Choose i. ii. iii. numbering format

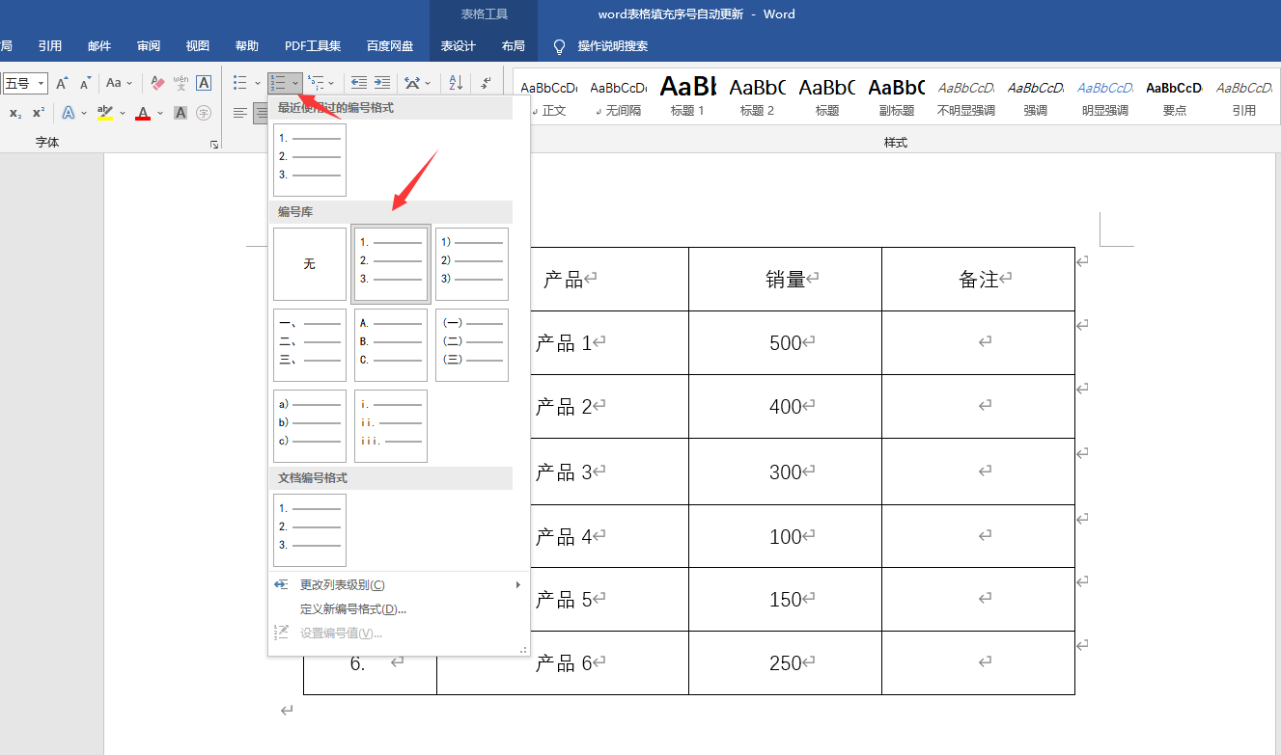pos(391,426)
